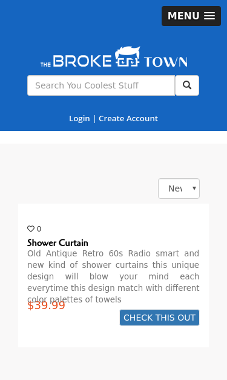
Task: Open the Shower Curtain product title
Action: [58, 242]
